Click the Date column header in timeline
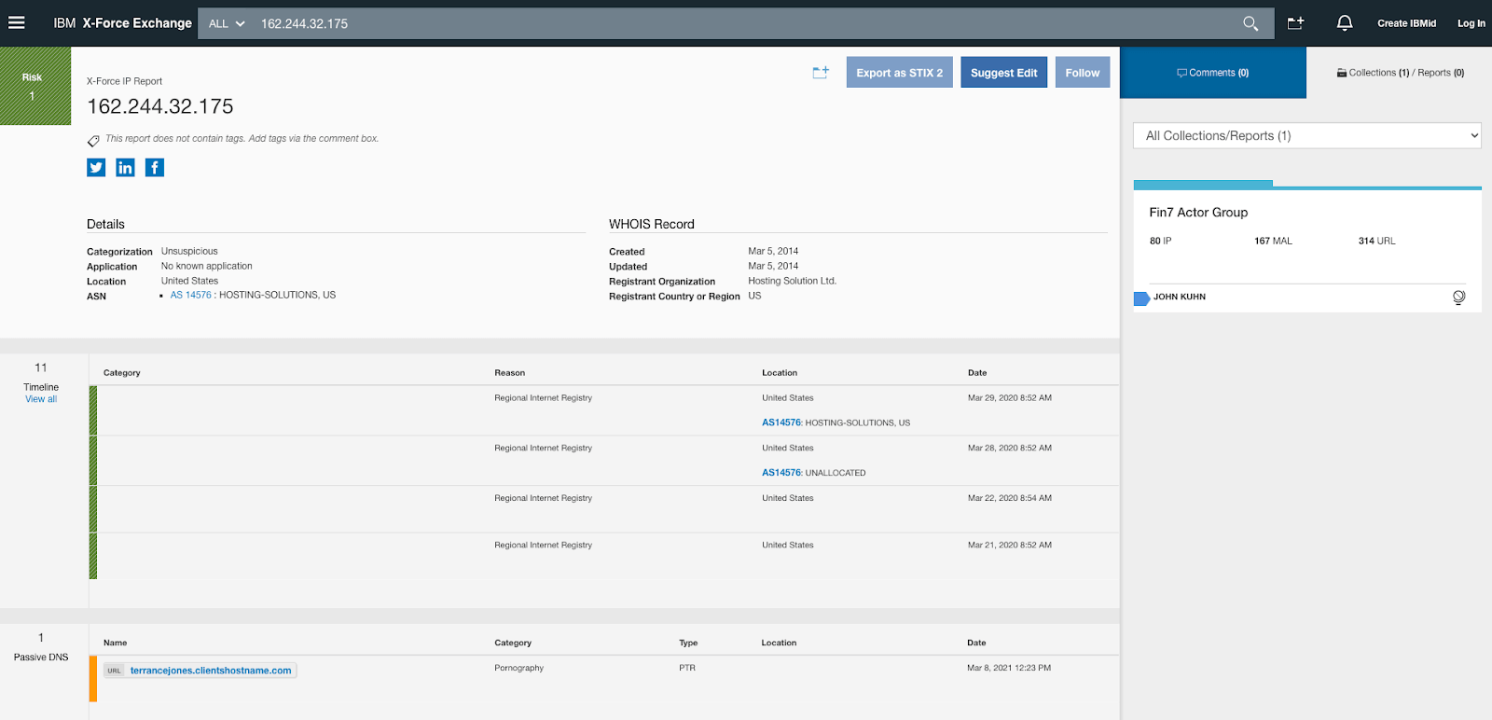This screenshot has height=720, width=1492. tap(977, 373)
